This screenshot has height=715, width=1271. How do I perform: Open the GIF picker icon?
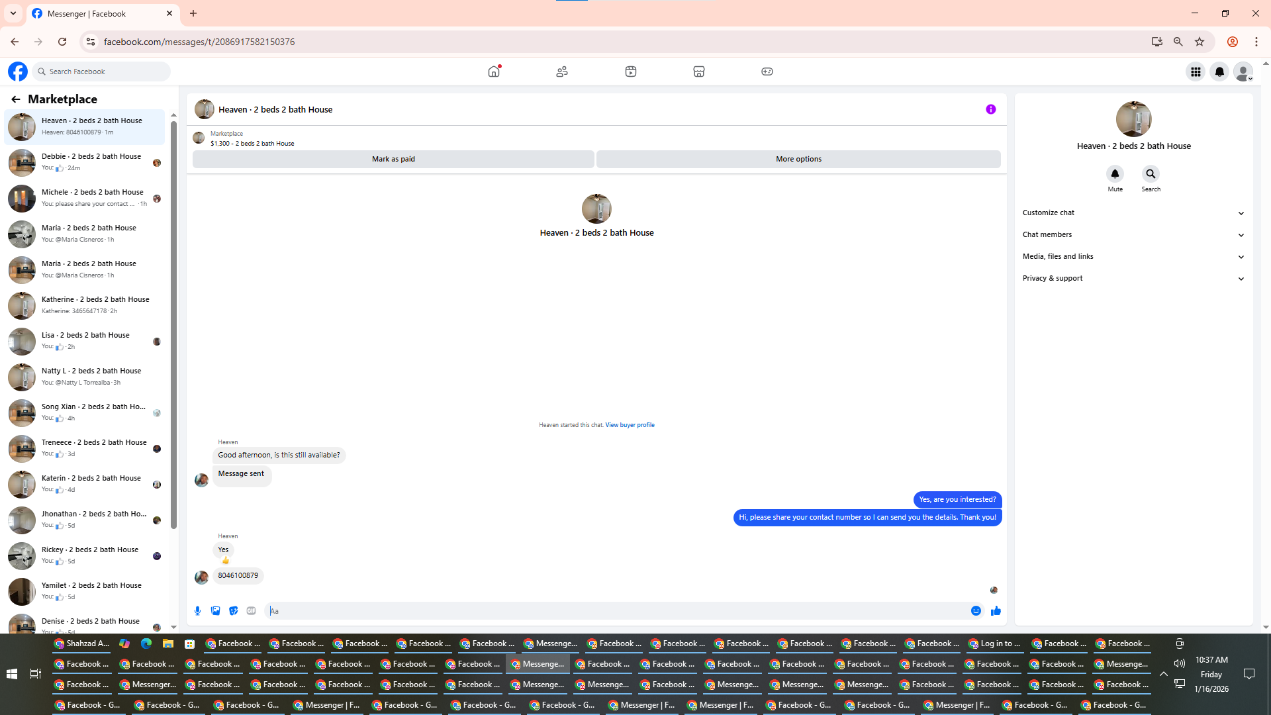pos(252,611)
